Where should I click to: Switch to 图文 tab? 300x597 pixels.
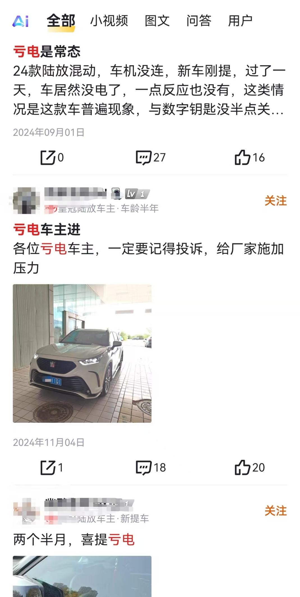click(157, 21)
